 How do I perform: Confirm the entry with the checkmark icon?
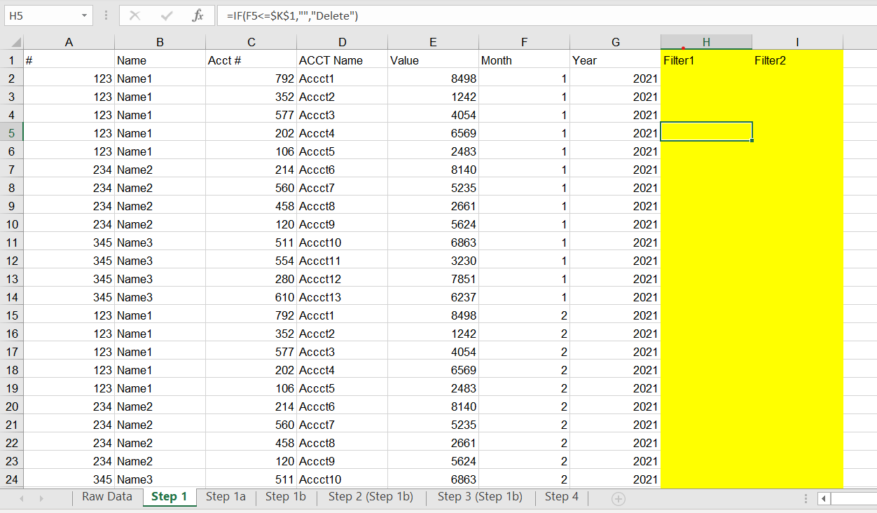pyautogui.click(x=167, y=15)
